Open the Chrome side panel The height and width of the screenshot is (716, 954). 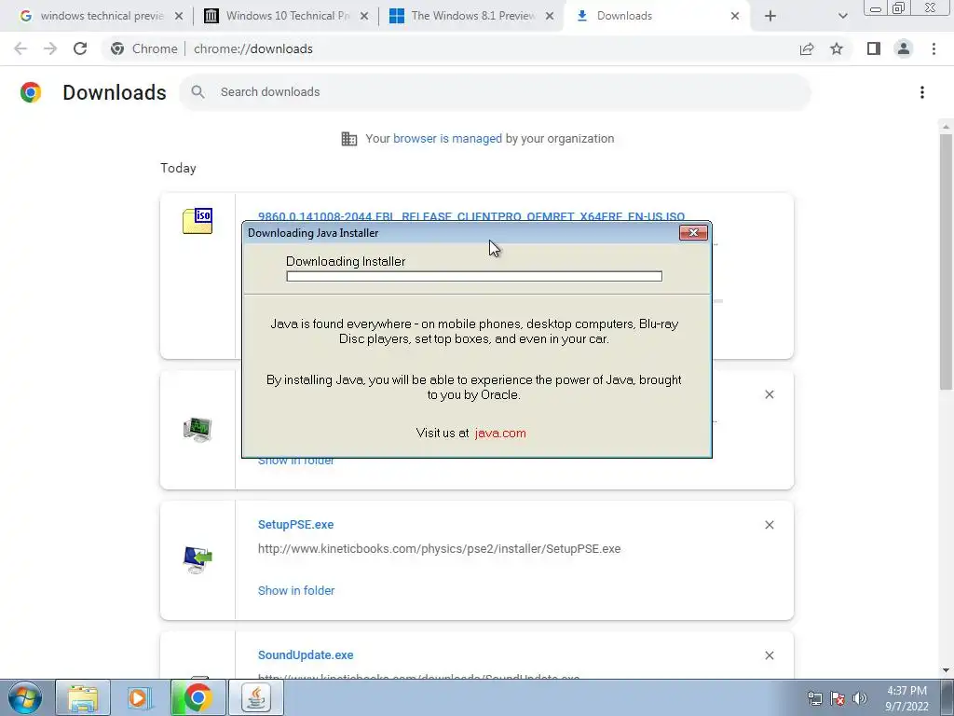click(x=874, y=48)
